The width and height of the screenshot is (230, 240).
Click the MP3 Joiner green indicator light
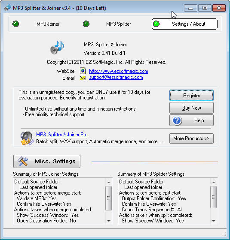[15, 24]
